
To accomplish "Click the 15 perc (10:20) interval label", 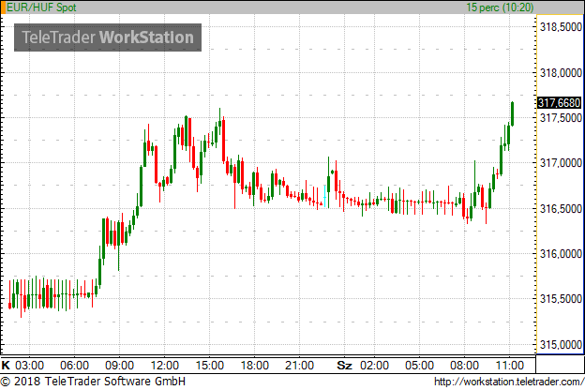I will (500, 7).
